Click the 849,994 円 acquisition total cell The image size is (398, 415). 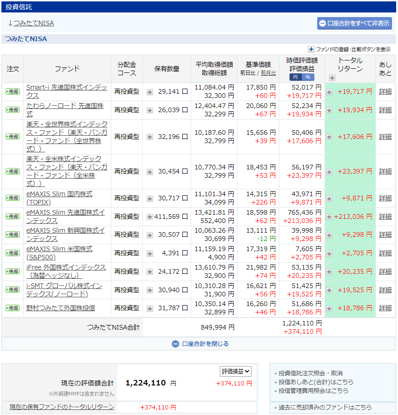tap(217, 328)
